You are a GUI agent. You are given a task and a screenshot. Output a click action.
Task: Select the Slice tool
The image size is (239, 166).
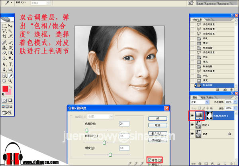click(10, 36)
